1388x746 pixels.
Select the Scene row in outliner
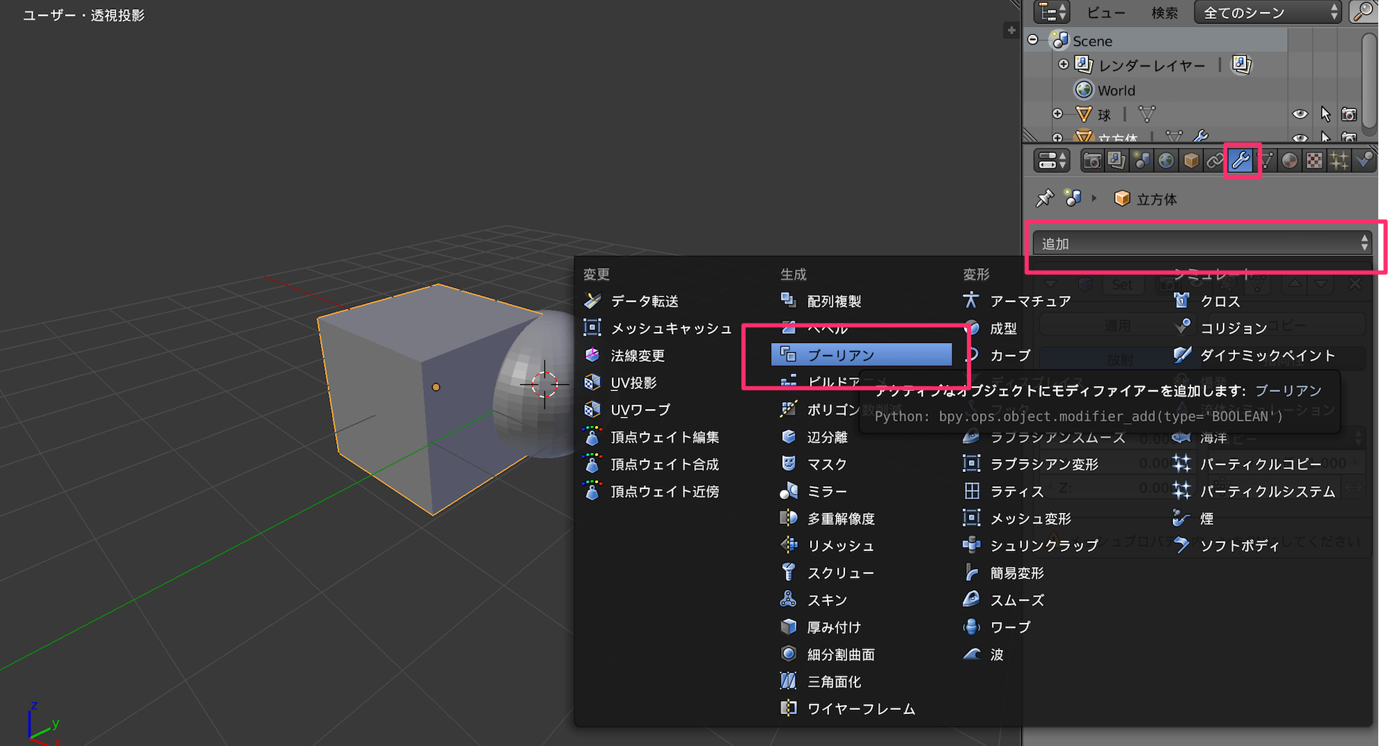pyautogui.click(x=1156, y=40)
